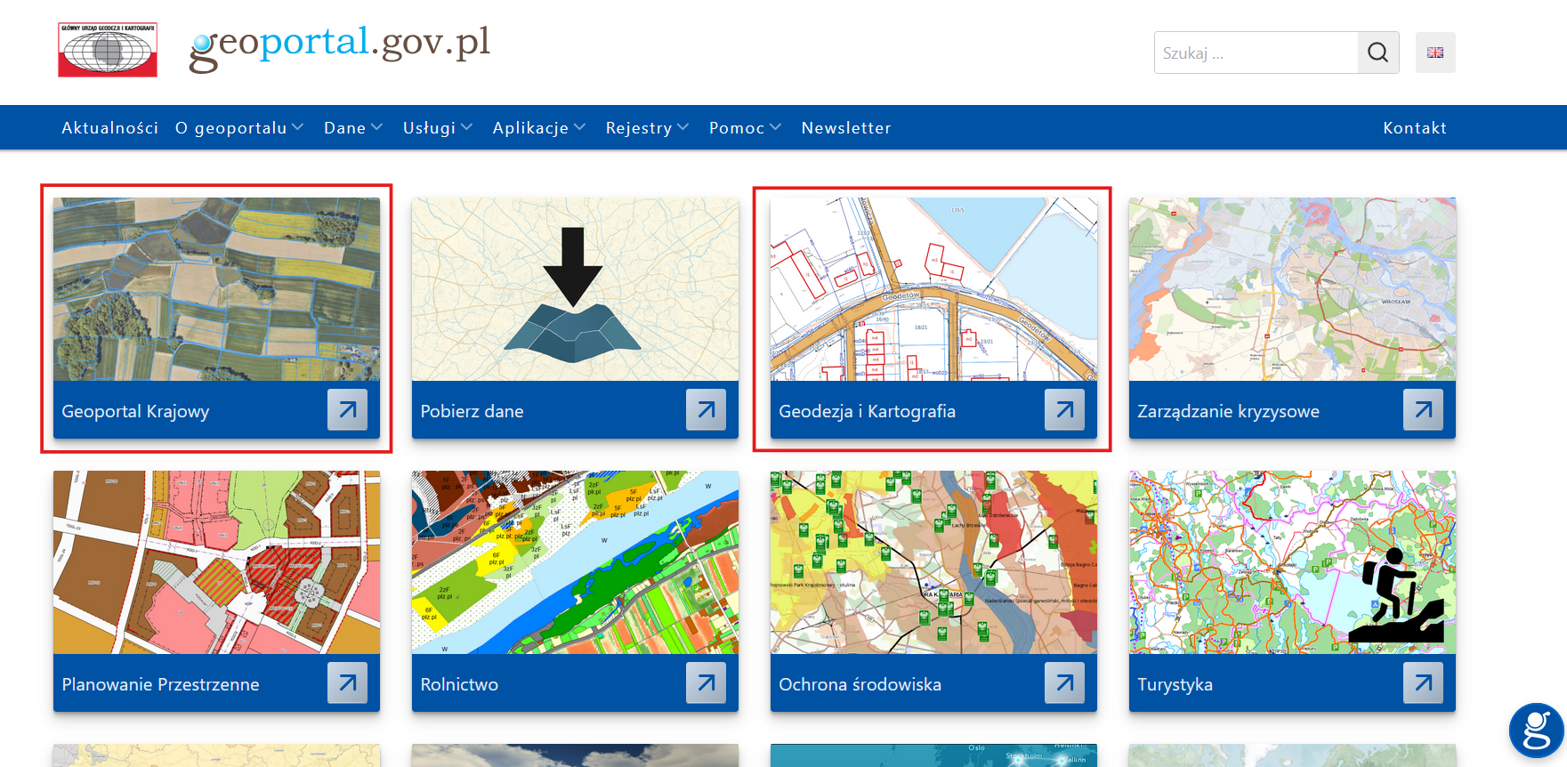Expand the Dane dropdown menu
Viewport: 1567px width, 767px height.
pyautogui.click(x=352, y=128)
